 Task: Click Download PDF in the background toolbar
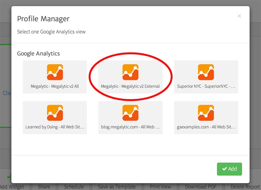coord(201,187)
